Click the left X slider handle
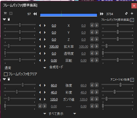137x118 pixels. click(x=20, y=25)
